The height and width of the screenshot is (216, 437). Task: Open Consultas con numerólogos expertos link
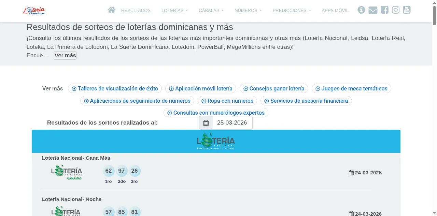[x=216, y=113]
